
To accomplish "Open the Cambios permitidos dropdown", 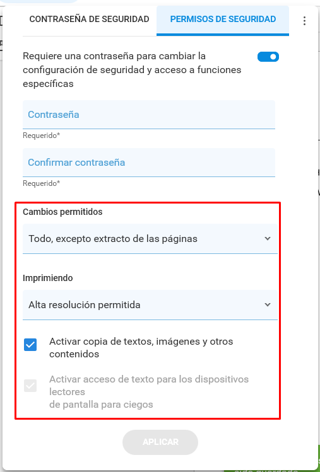I will coord(150,239).
